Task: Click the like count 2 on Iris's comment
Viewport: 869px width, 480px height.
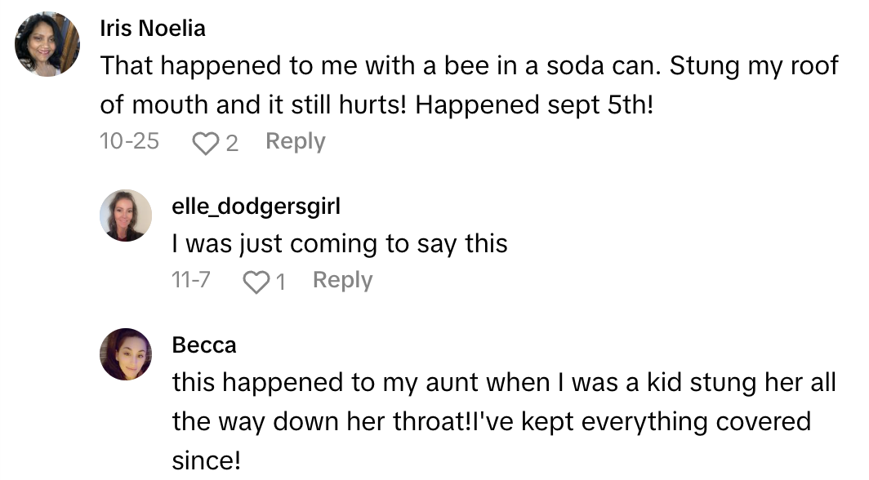Action: coord(232,144)
